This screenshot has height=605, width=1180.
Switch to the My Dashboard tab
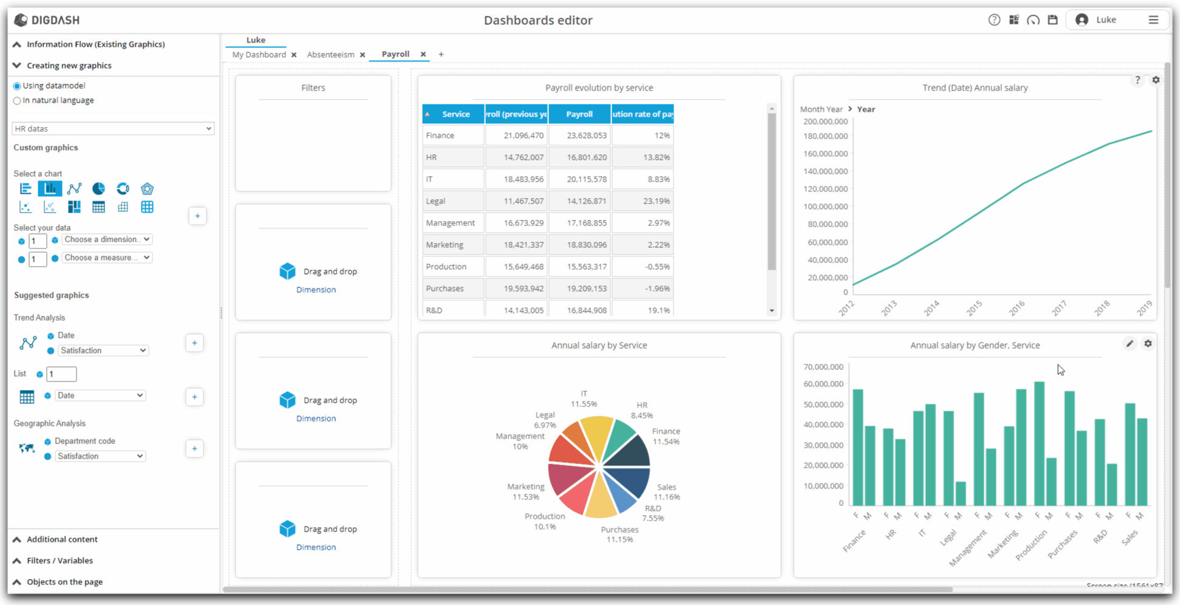(259, 55)
